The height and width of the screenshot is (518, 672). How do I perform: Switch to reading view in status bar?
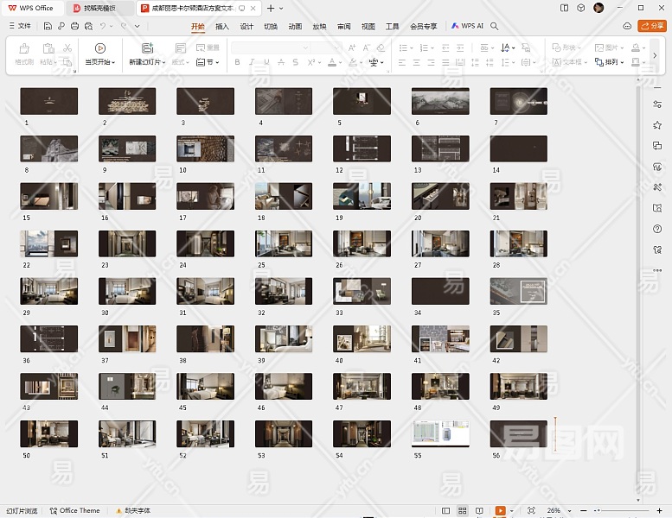coord(478,511)
